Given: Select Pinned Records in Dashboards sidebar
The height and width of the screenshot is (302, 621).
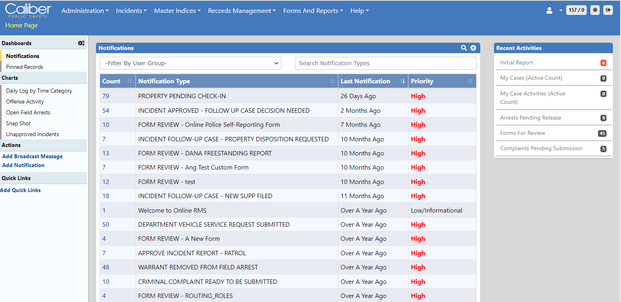Looking at the screenshot, I should point(25,67).
